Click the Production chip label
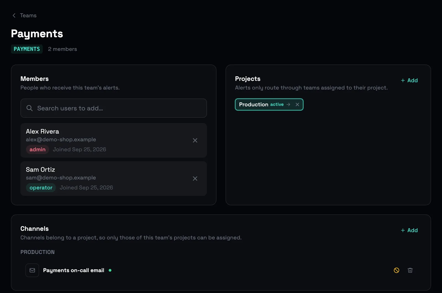This screenshot has height=293, width=442. [x=254, y=105]
